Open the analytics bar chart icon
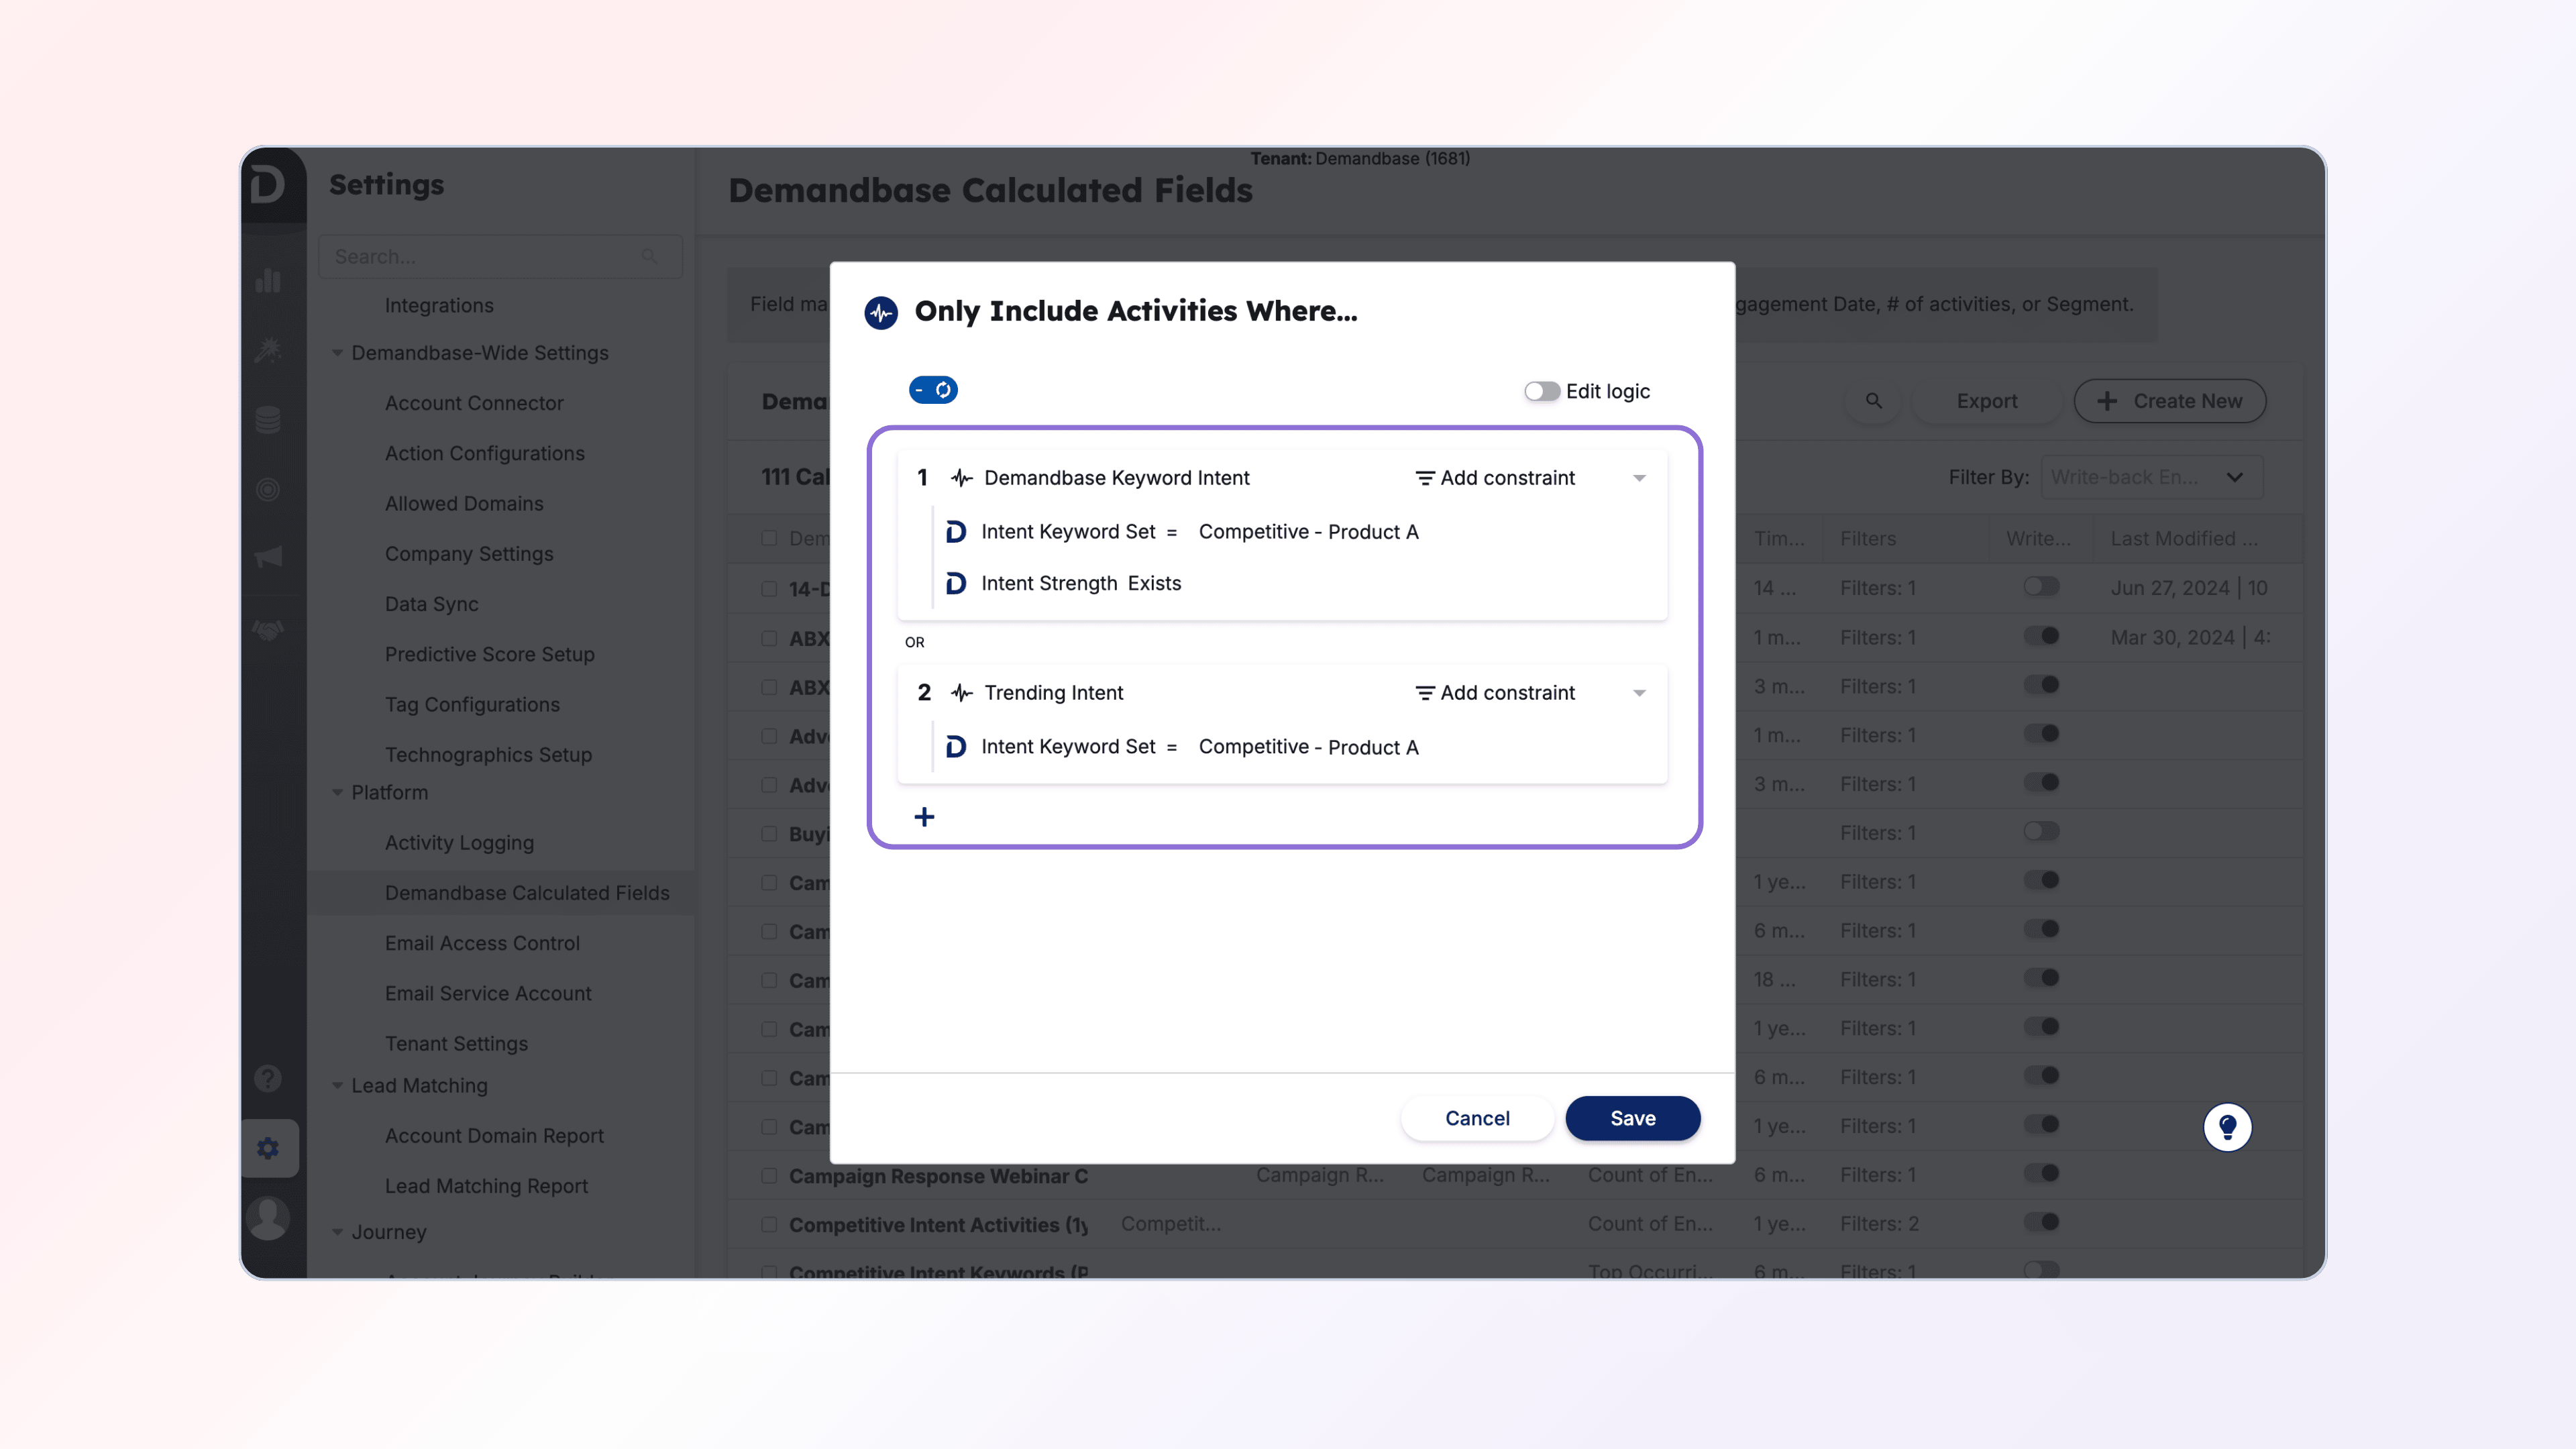Screen dimensions: 2576x1449 point(268,281)
